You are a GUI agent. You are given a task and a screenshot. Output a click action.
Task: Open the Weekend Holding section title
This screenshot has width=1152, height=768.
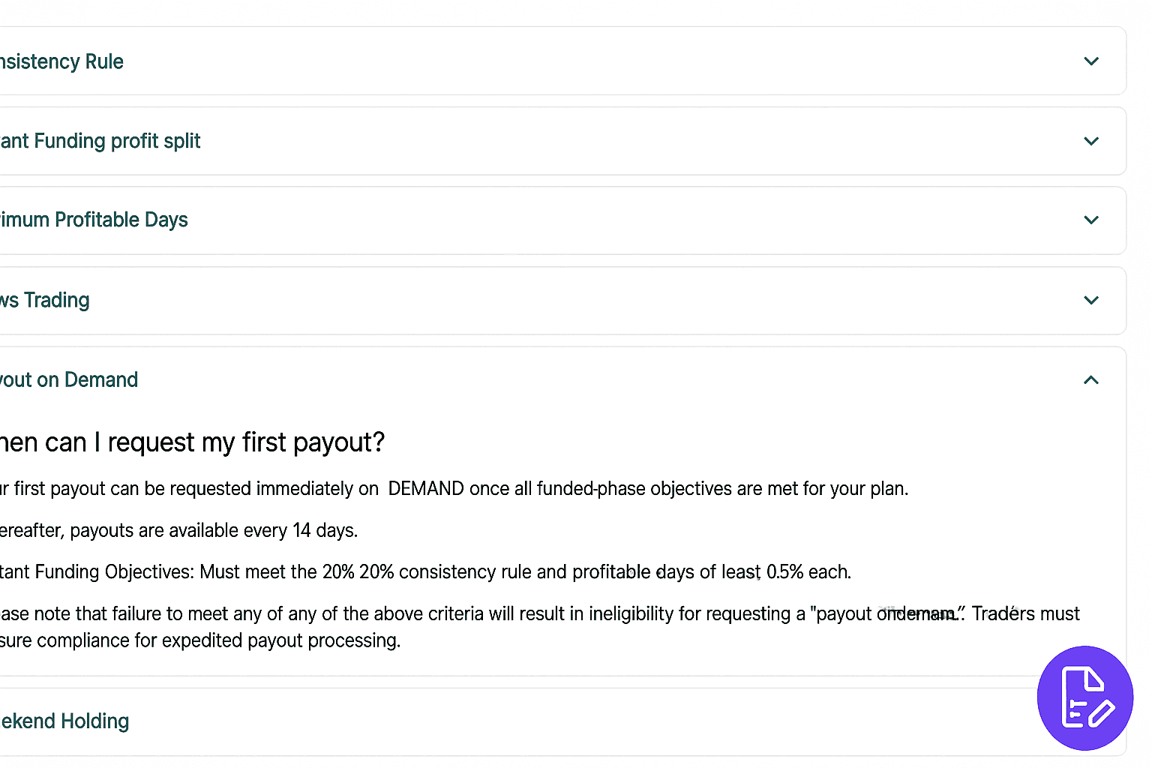[64, 721]
